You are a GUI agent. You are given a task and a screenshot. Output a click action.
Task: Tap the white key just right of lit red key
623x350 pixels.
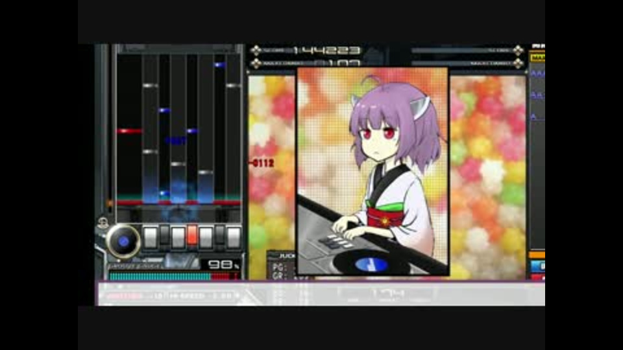206,237
